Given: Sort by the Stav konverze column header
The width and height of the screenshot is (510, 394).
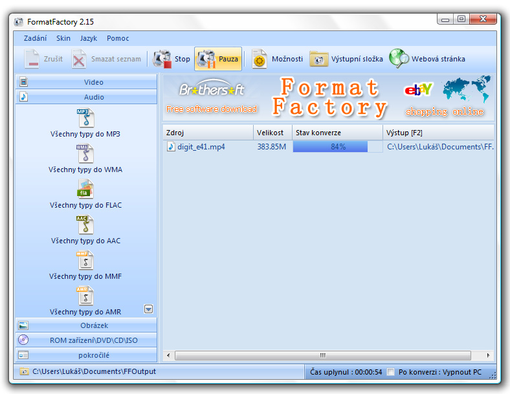Looking at the screenshot, I should pyautogui.click(x=337, y=133).
